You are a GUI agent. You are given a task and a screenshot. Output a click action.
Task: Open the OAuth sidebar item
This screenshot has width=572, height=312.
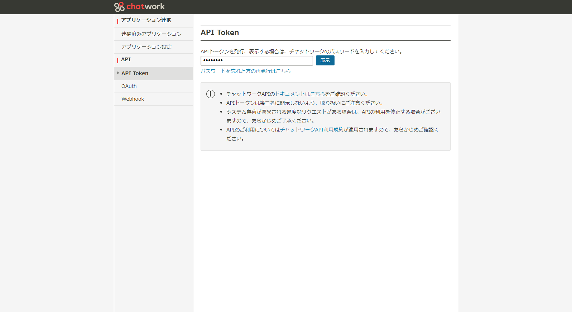(154, 86)
